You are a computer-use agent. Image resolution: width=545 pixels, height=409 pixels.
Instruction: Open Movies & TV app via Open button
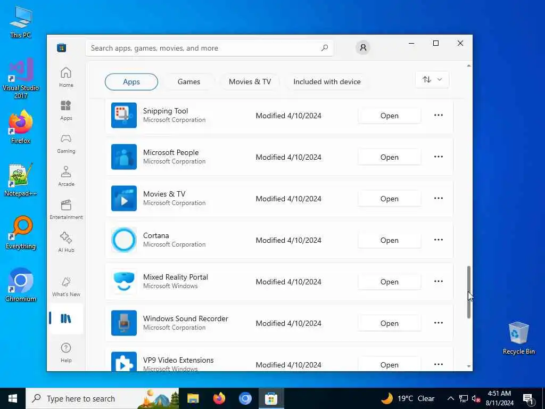[389, 199]
